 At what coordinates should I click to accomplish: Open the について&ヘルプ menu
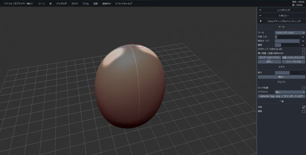(124, 4)
